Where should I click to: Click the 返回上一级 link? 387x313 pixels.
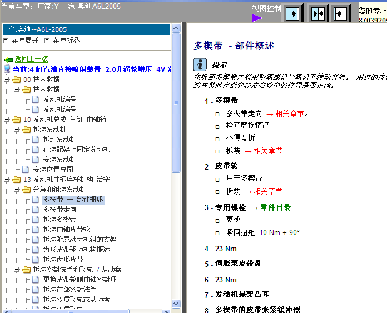click(31, 59)
